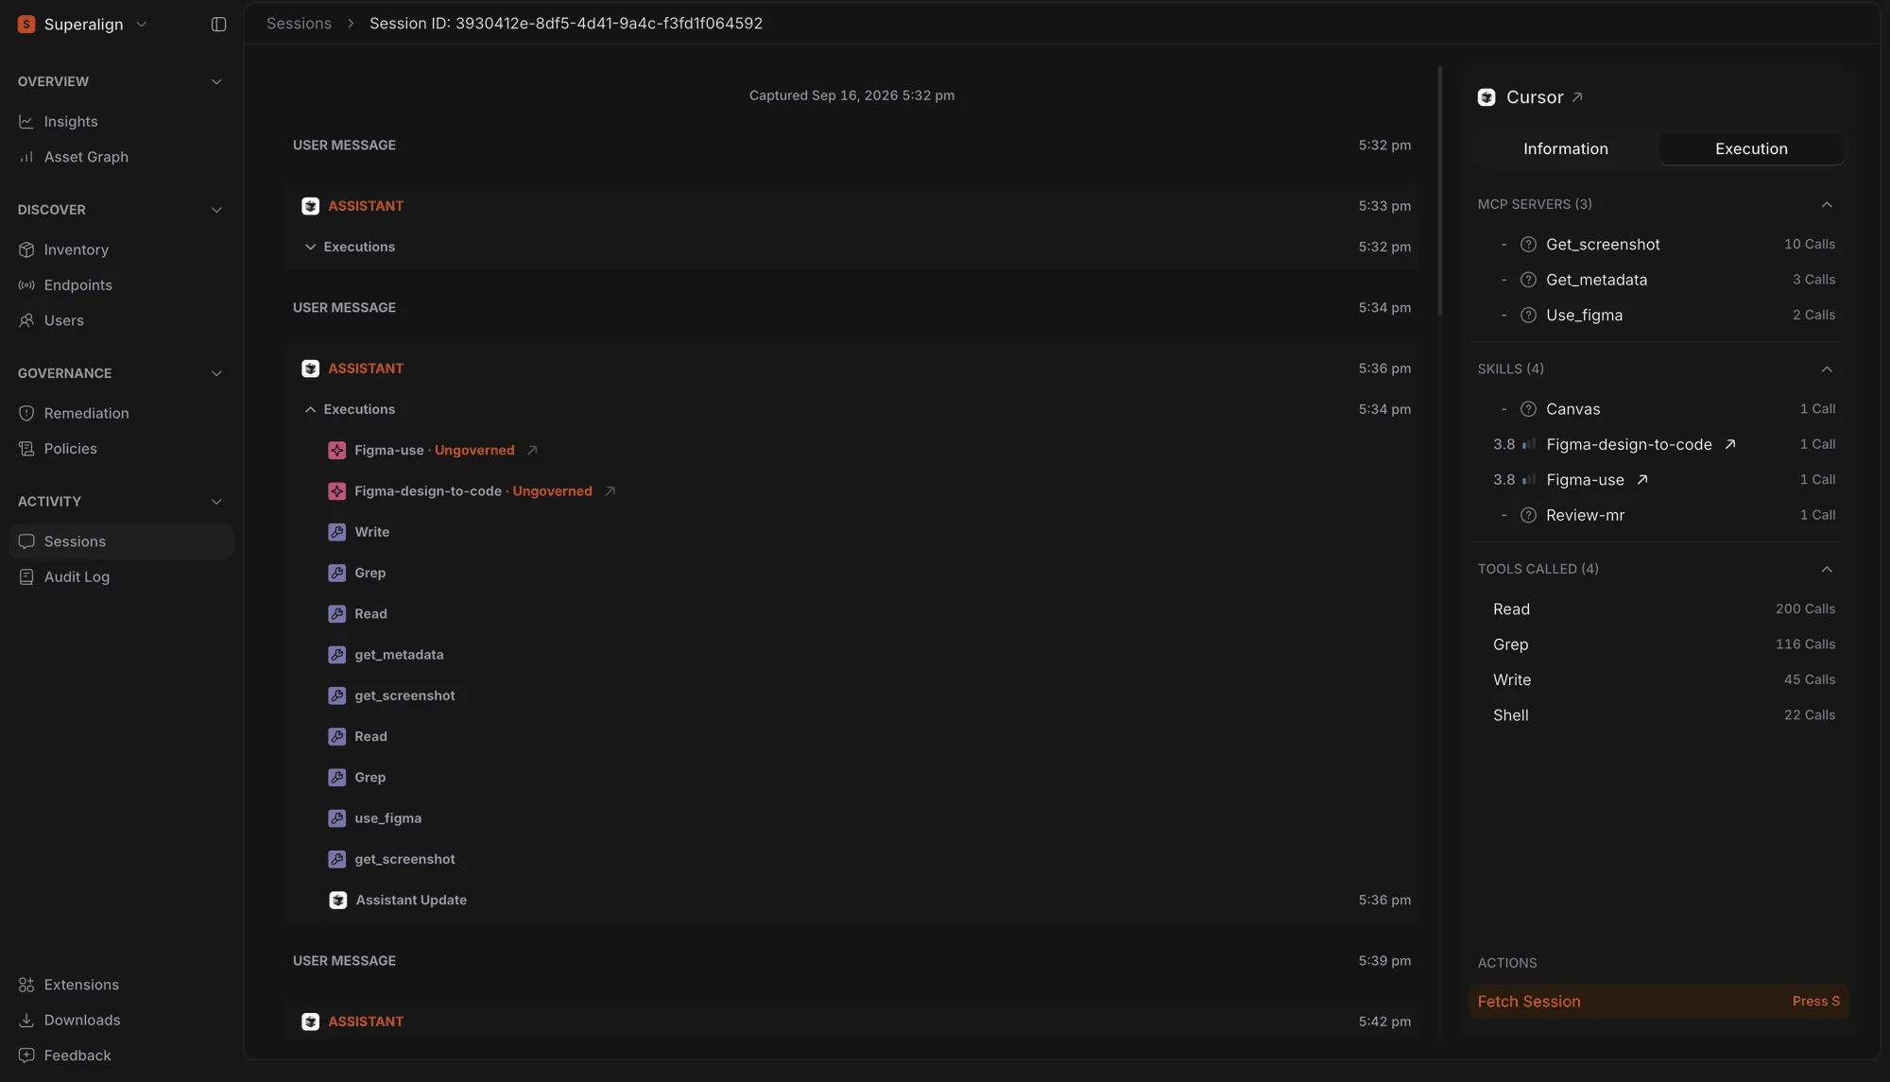Click the Canvas skill question icon
The width and height of the screenshot is (1890, 1082).
click(1528, 409)
